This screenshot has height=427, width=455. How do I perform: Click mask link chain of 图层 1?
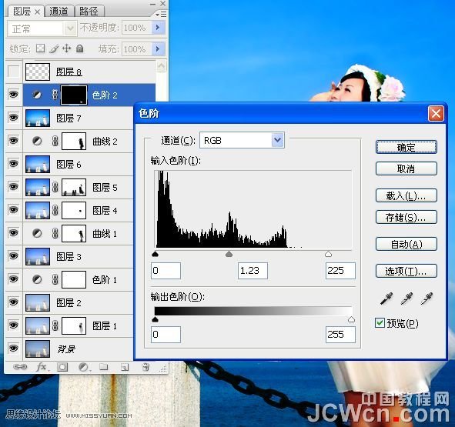point(55,325)
